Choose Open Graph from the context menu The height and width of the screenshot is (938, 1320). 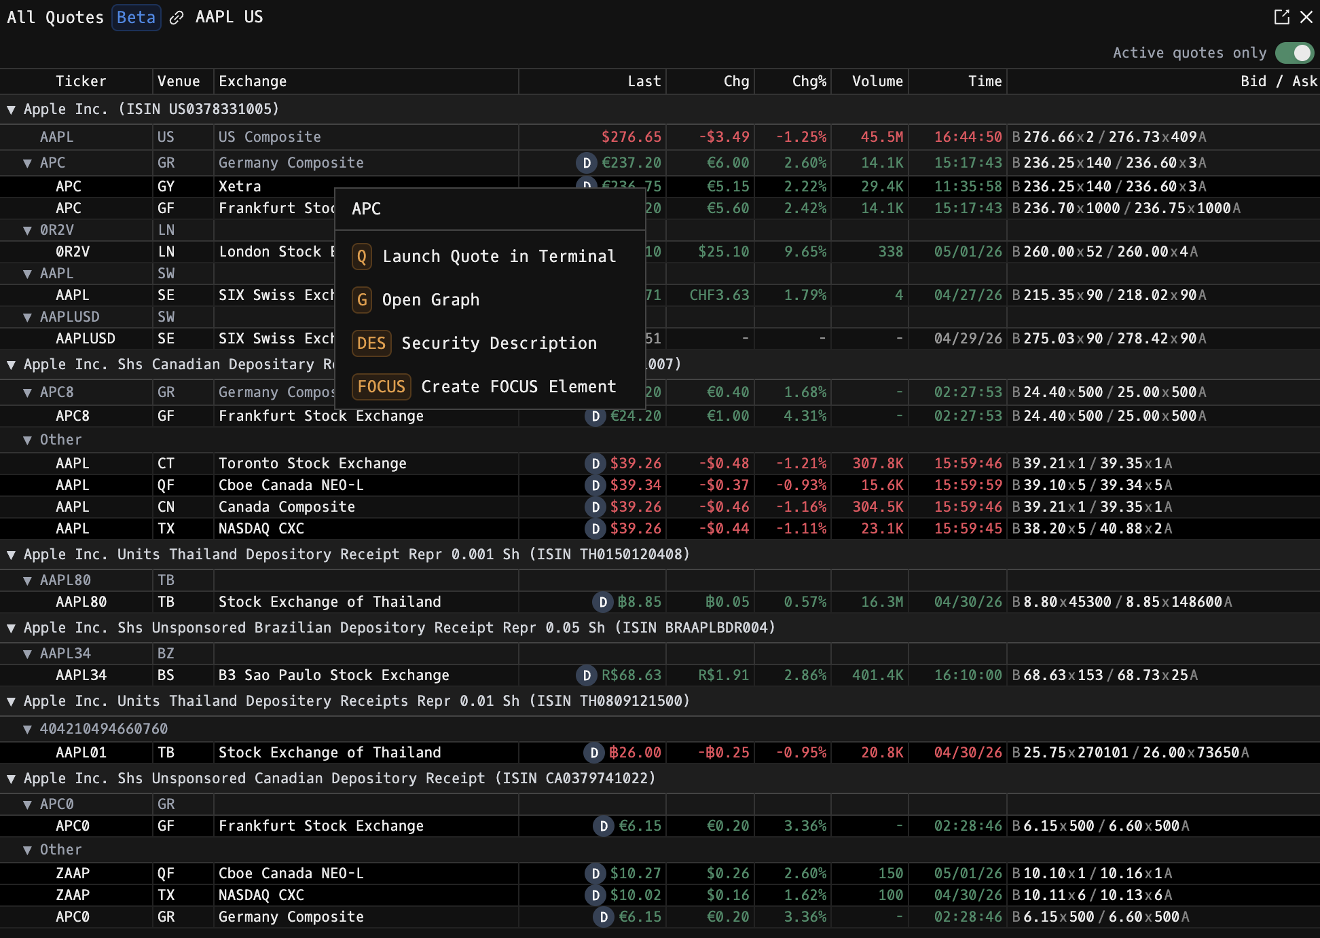coord(490,300)
